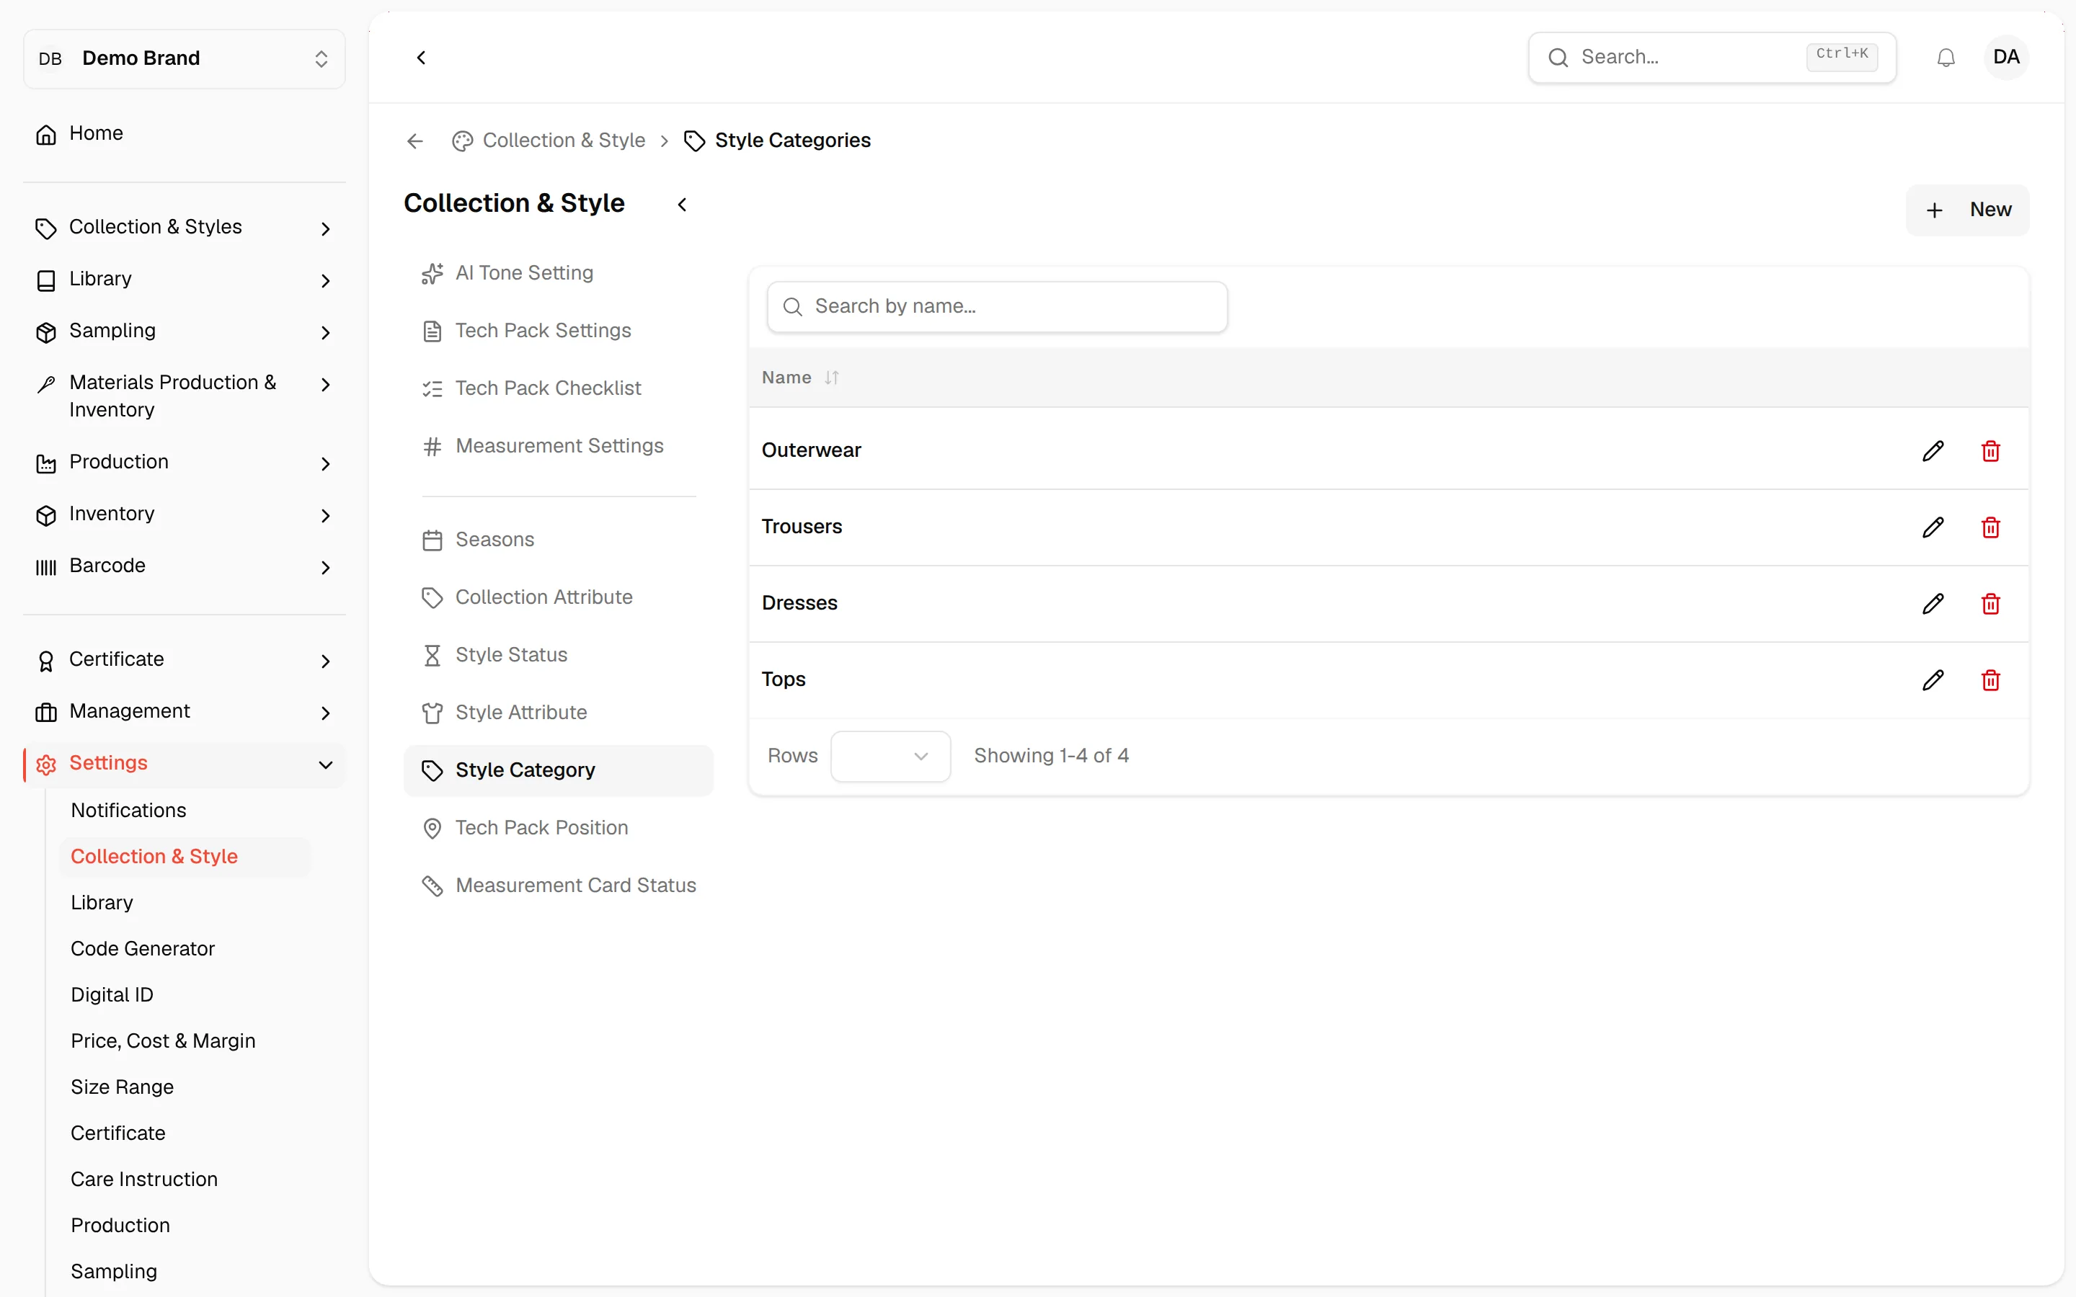Delete the Tops category
Image resolution: width=2076 pixels, height=1297 pixels.
(x=1990, y=679)
